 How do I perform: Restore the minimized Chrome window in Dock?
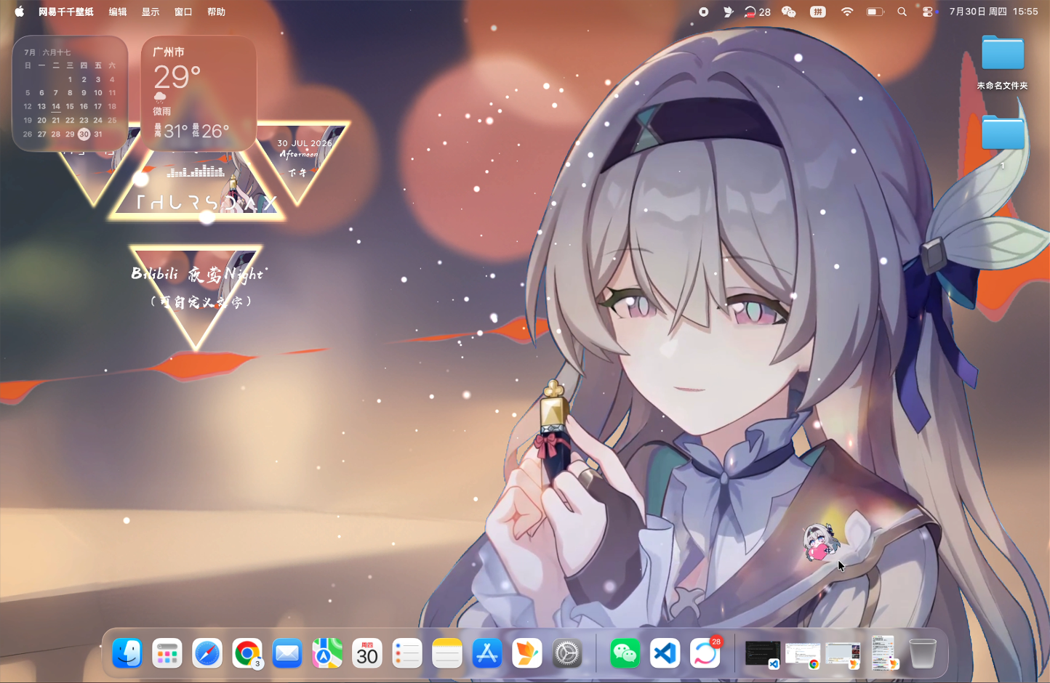coord(803,654)
